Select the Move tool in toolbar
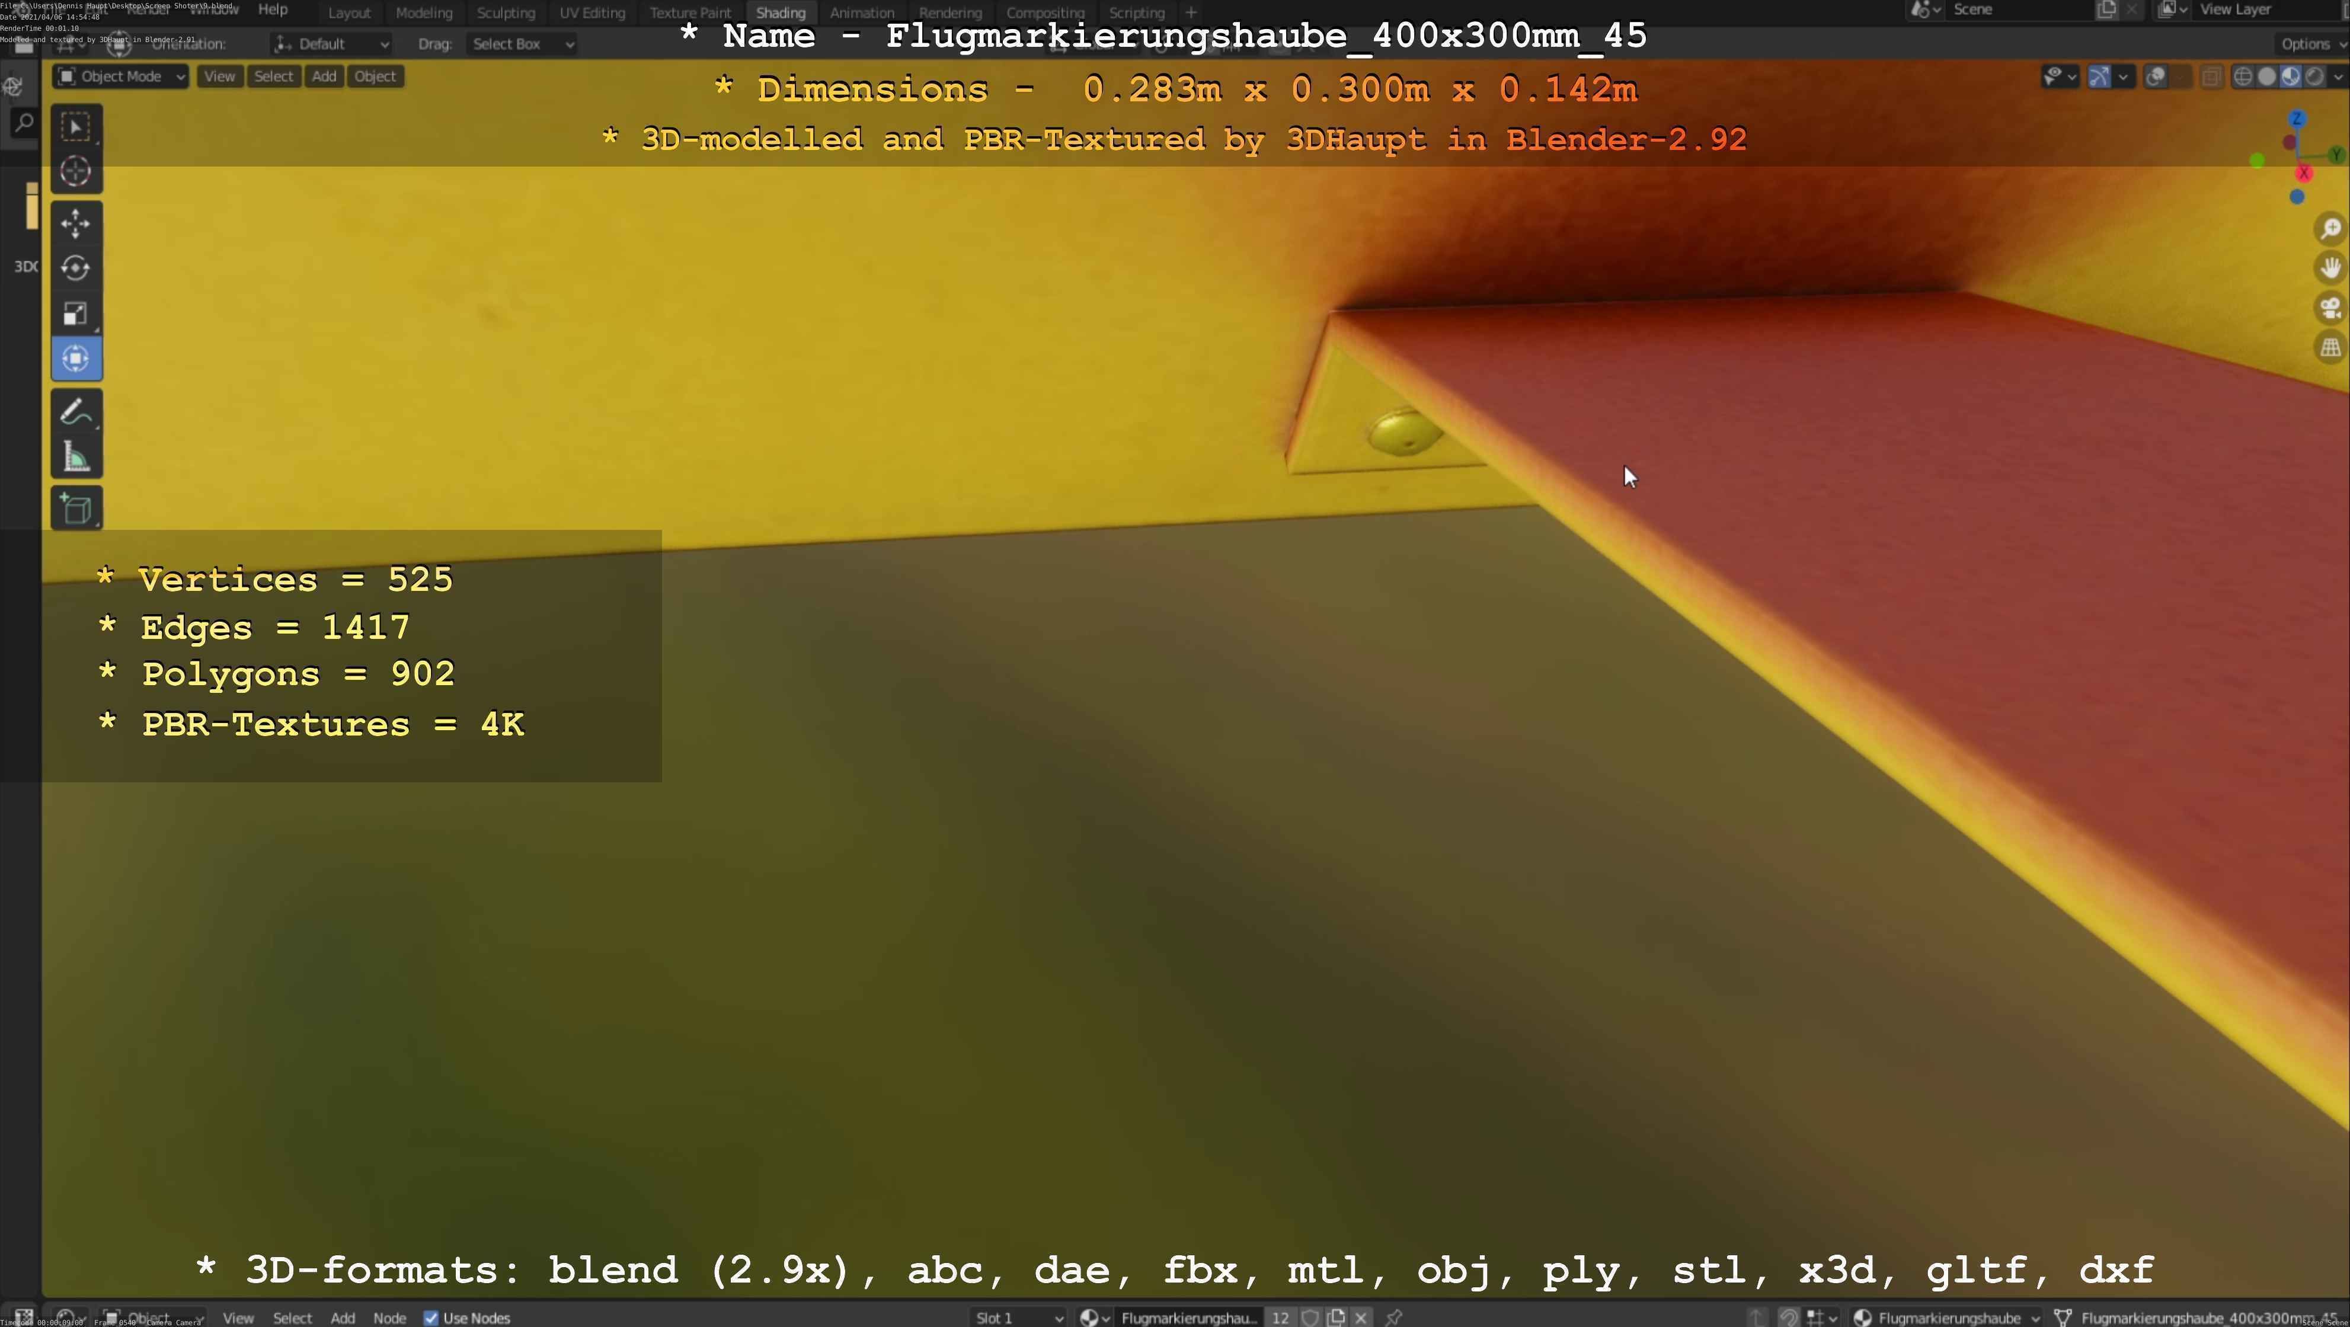 76,223
